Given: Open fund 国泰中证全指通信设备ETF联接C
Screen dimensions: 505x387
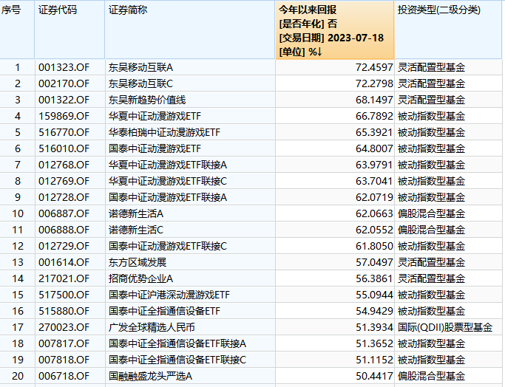Looking at the screenshot, I should pos(177,360).
